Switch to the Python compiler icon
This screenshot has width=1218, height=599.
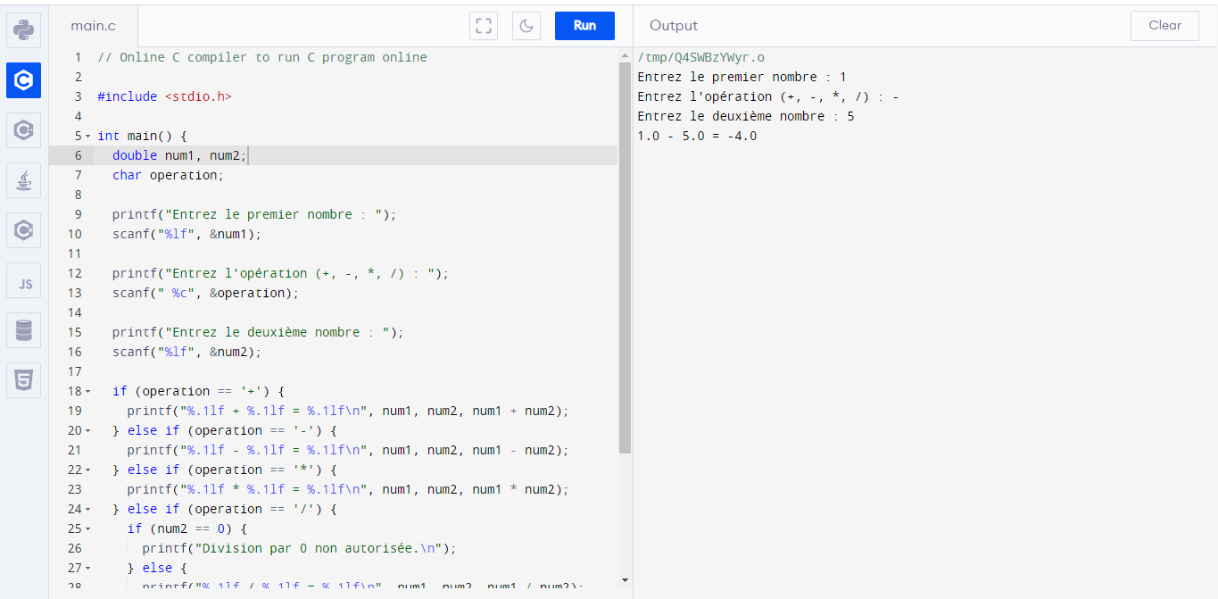tap(24, 30)
